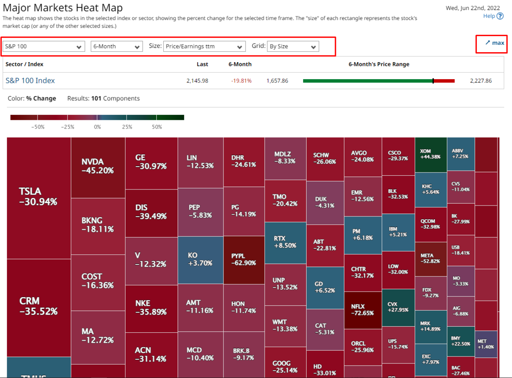Click the META -52.82% tile
The height and width of the screenshot is (378, 512).
pyautogui.click(x=430, y=259)
